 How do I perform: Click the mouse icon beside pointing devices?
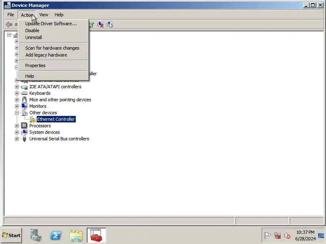(x=24, y=100)
